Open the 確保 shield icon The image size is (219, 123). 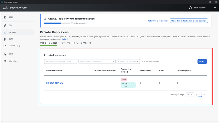coord(5,39)
